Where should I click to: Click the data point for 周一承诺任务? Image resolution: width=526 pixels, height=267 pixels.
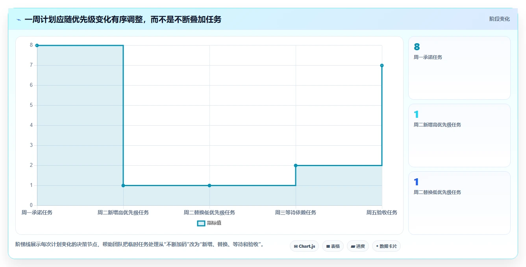[37, 46]
